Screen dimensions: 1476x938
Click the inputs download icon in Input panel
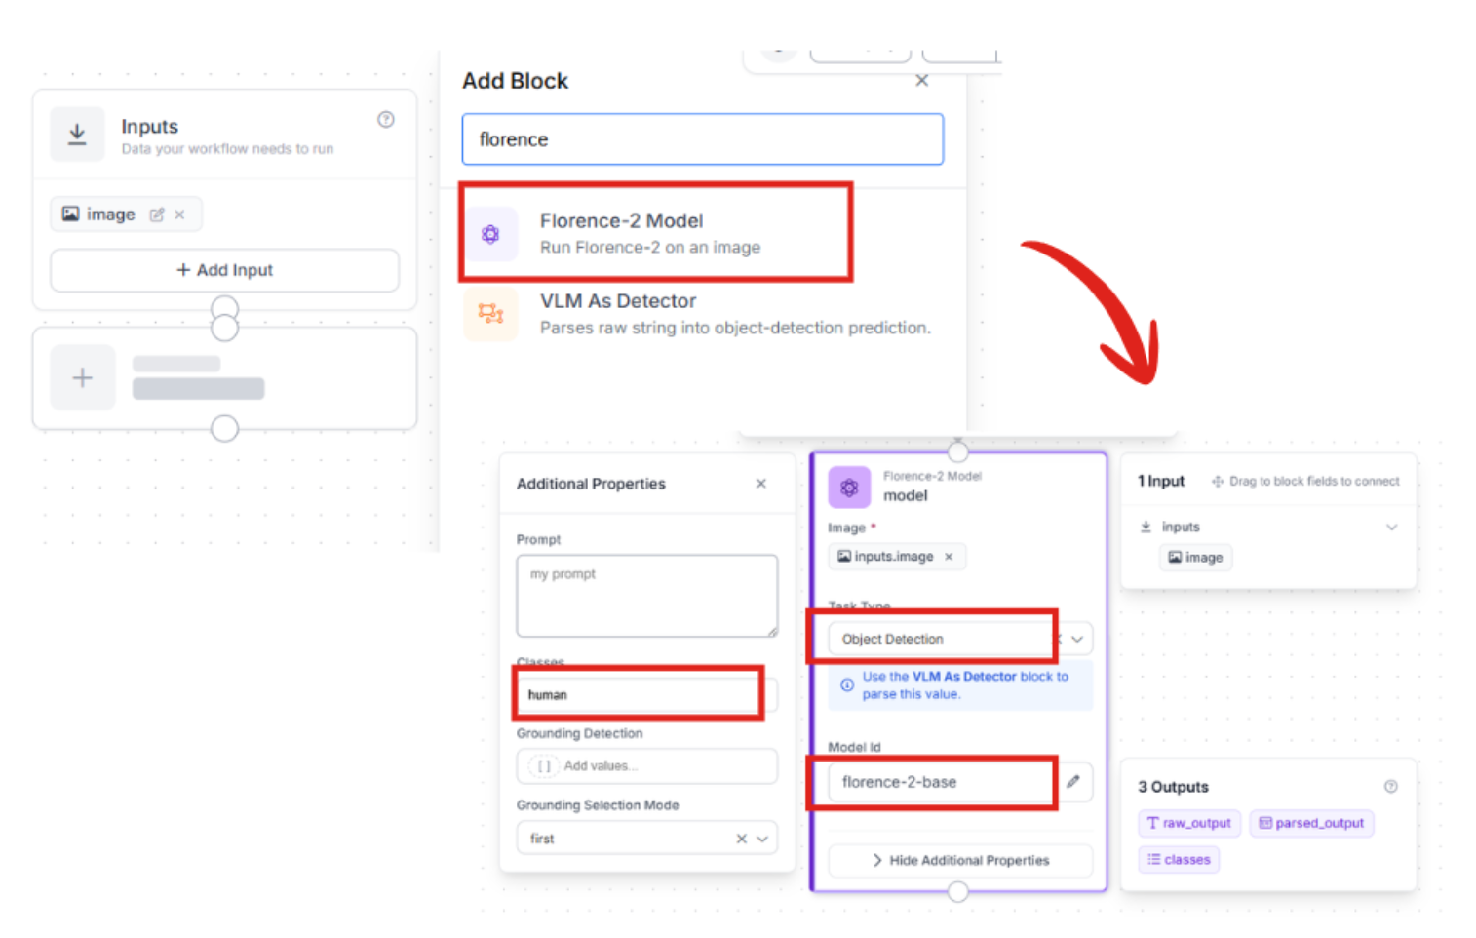pyautogui.click(x=1146, y=528)
